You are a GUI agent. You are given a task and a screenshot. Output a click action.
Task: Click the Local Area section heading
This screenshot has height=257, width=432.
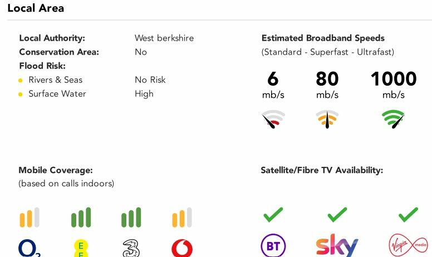click(x=36, y=8)
